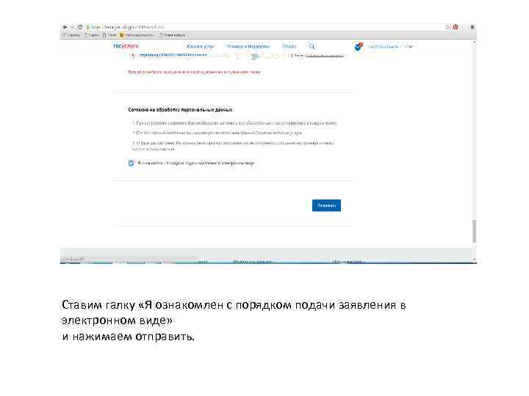This screenshot has width=529, height=396.
Task: Click the red extension icon in address bar
Action: point(456,27)
